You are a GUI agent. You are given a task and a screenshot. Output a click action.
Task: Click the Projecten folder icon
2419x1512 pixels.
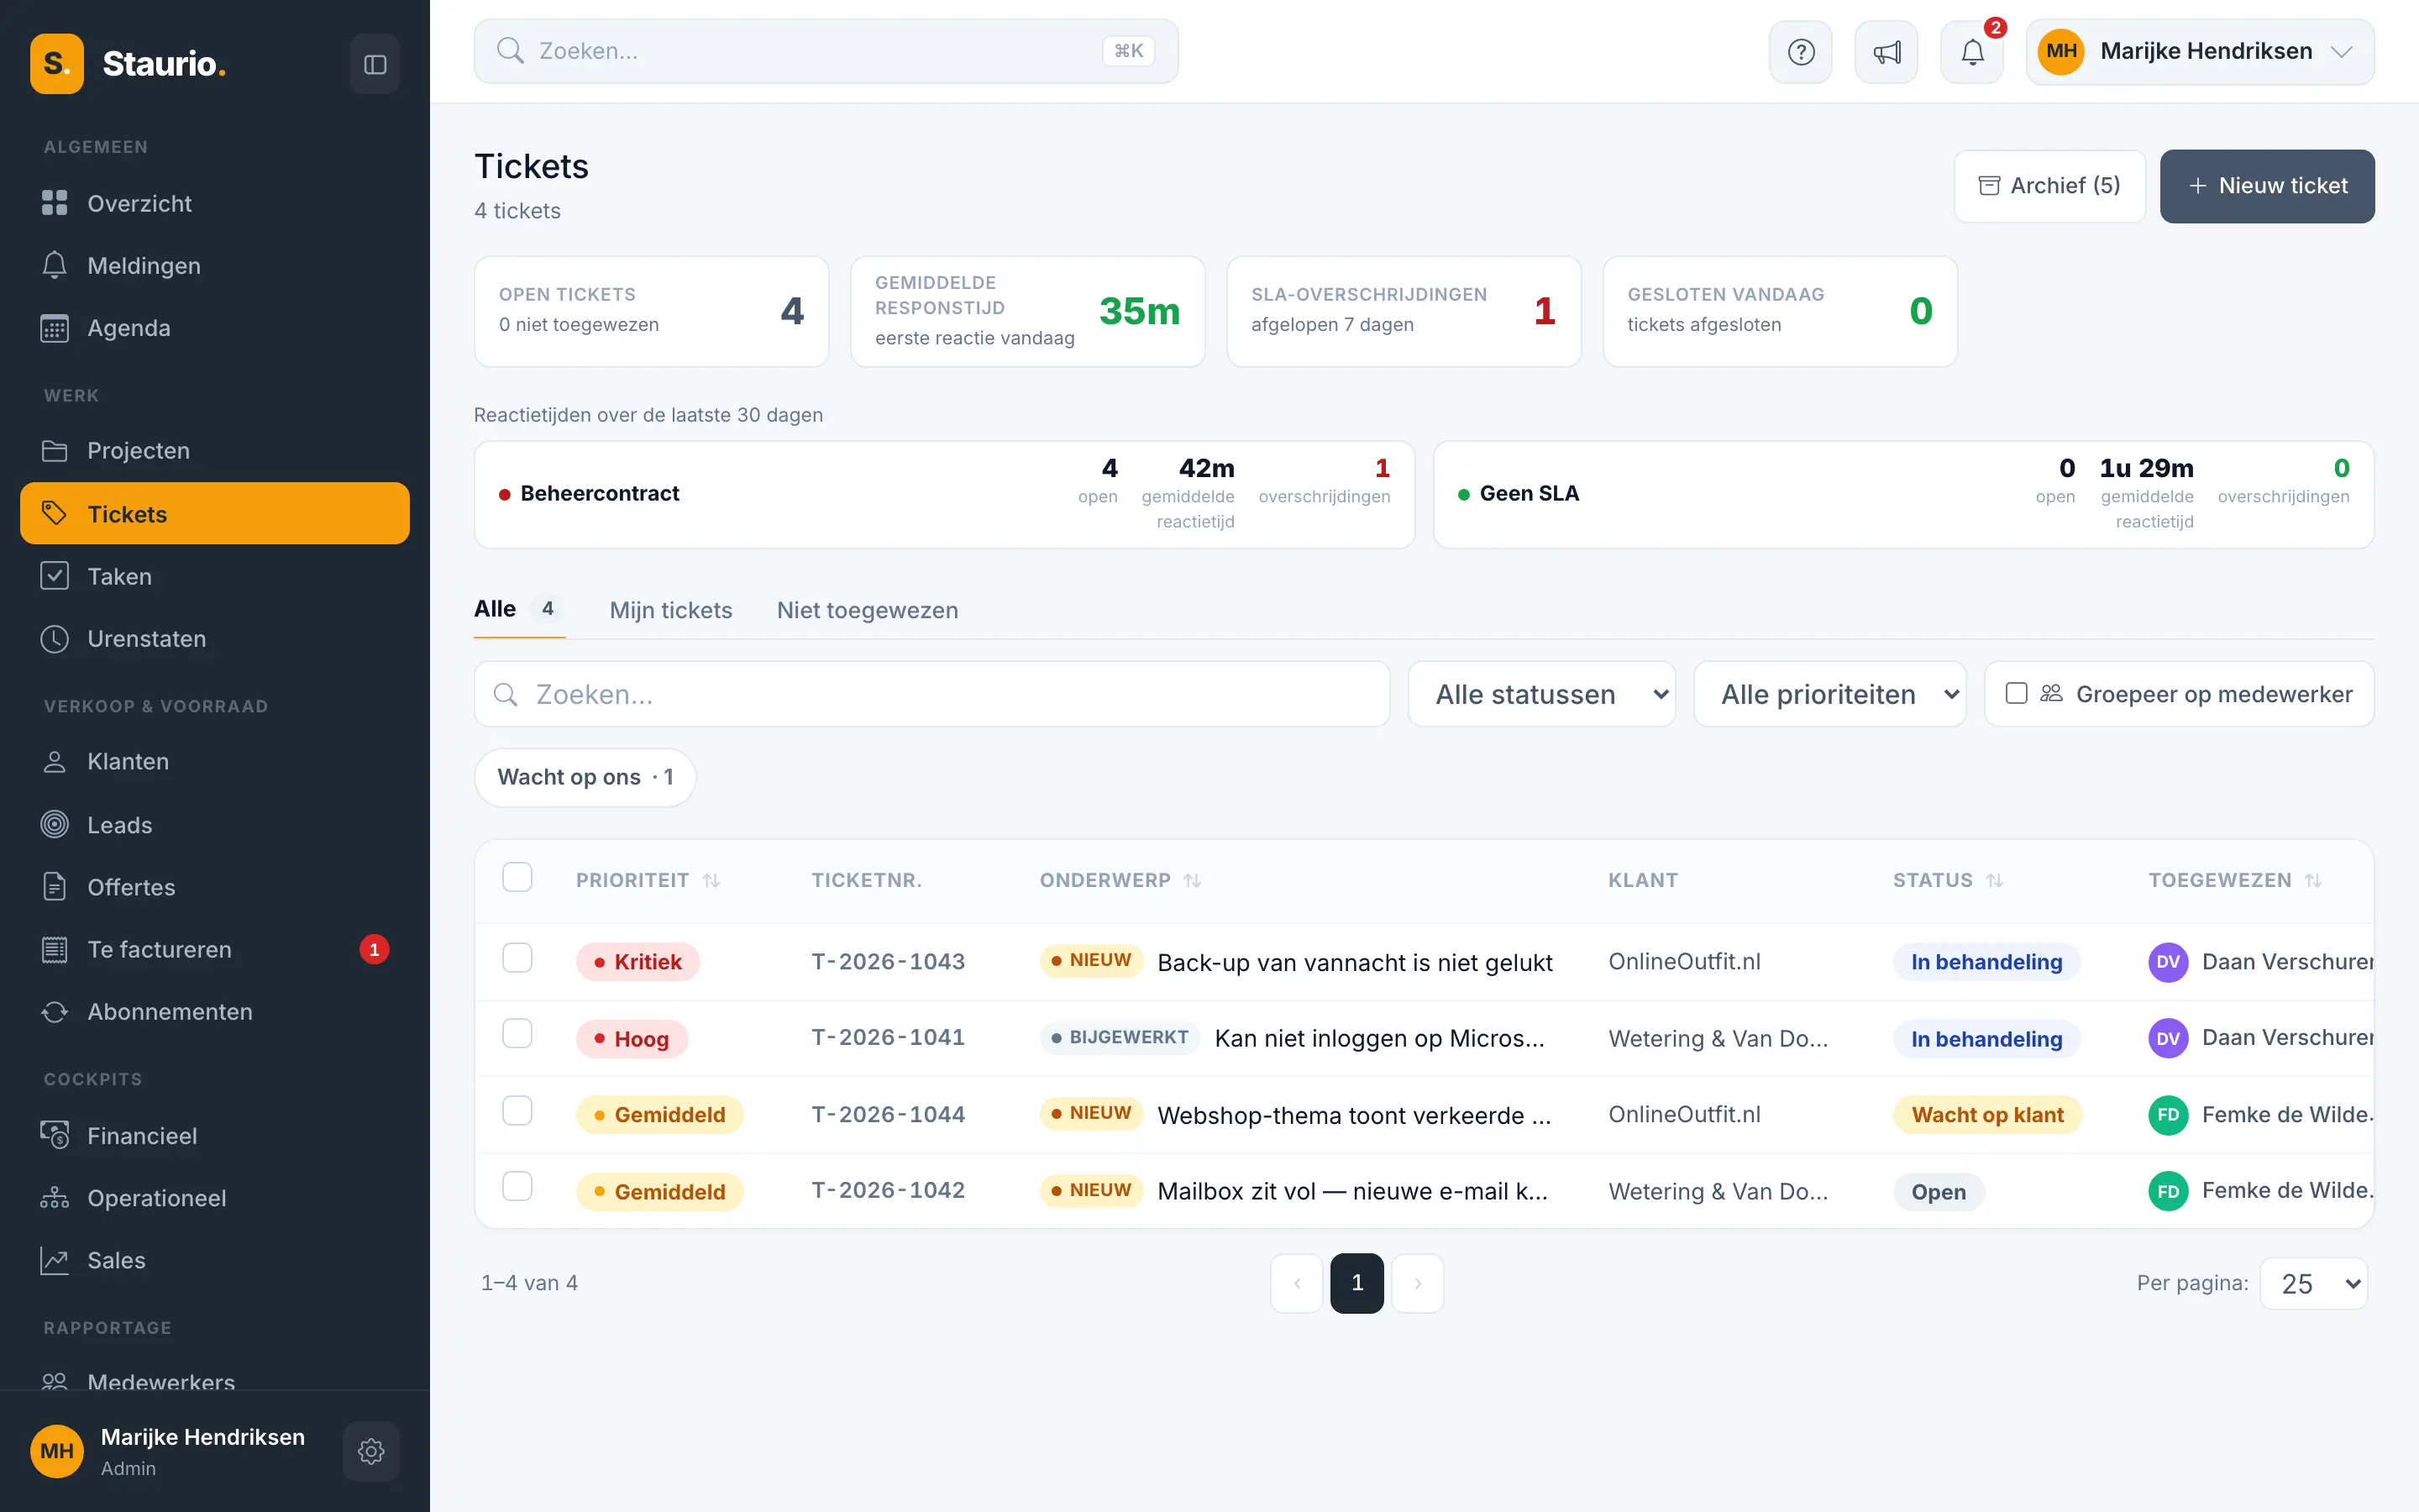pyautogui.click(x=55, y=451)
